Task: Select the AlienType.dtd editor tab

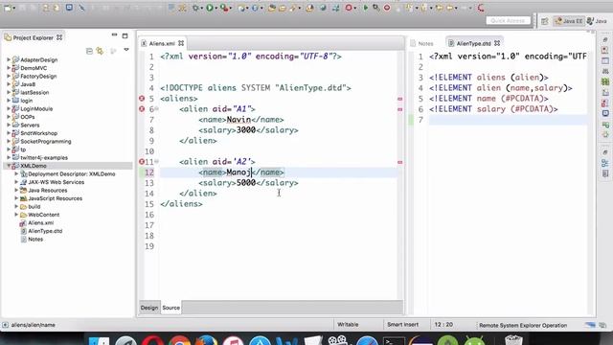Action: (473, 43)
